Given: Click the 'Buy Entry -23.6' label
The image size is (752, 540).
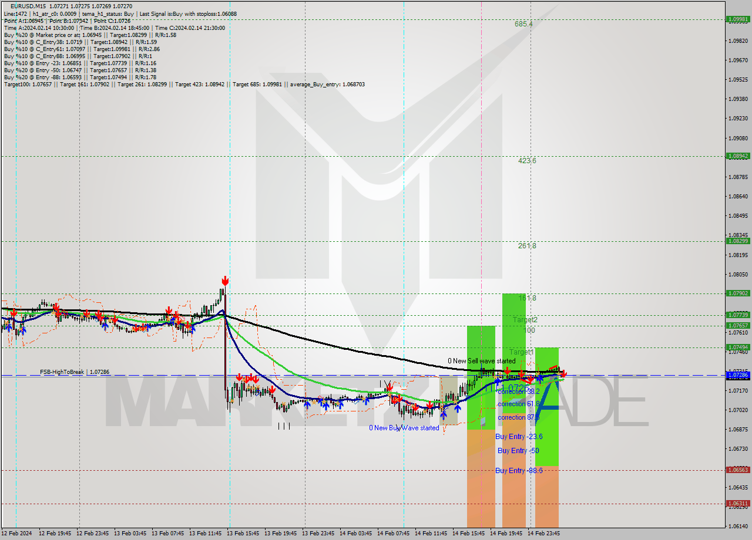Looking at the screenshot, I should pyautogui.click(x=519, y=437).
